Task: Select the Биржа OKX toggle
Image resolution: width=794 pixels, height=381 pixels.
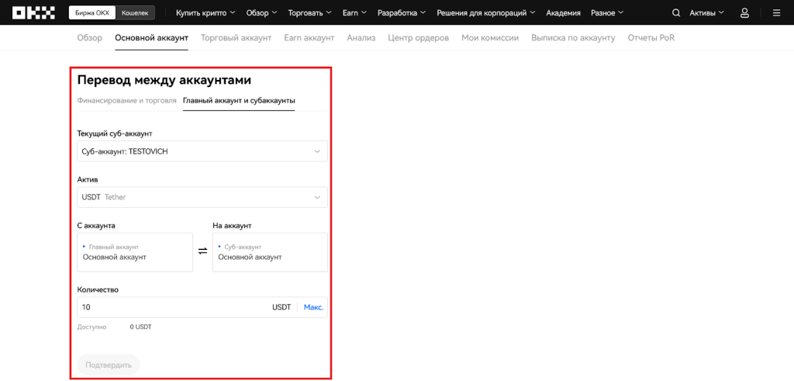Action: pyautogui.click(x=91, y=12)
